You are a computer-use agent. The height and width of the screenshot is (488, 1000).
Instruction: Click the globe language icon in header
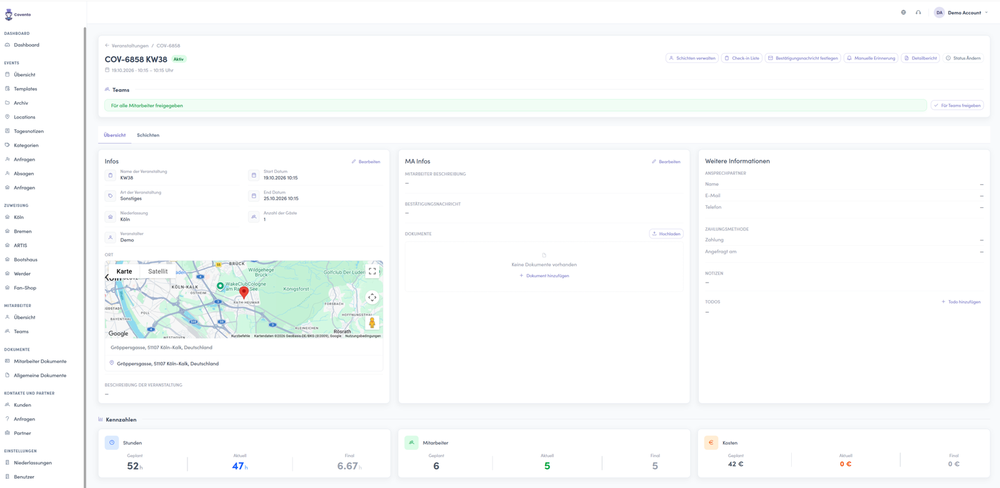[903, 12]
